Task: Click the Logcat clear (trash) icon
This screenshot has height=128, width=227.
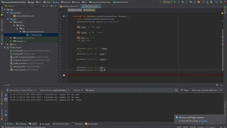Action: click(x=6, y=95)
